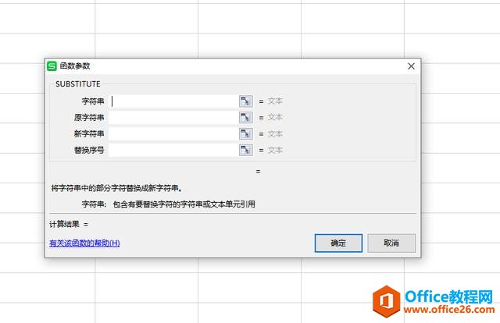Focus the 字符串 input field

click(x=173, y=101)
